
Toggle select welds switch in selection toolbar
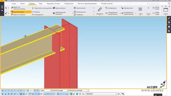click(x=30, y=94)
